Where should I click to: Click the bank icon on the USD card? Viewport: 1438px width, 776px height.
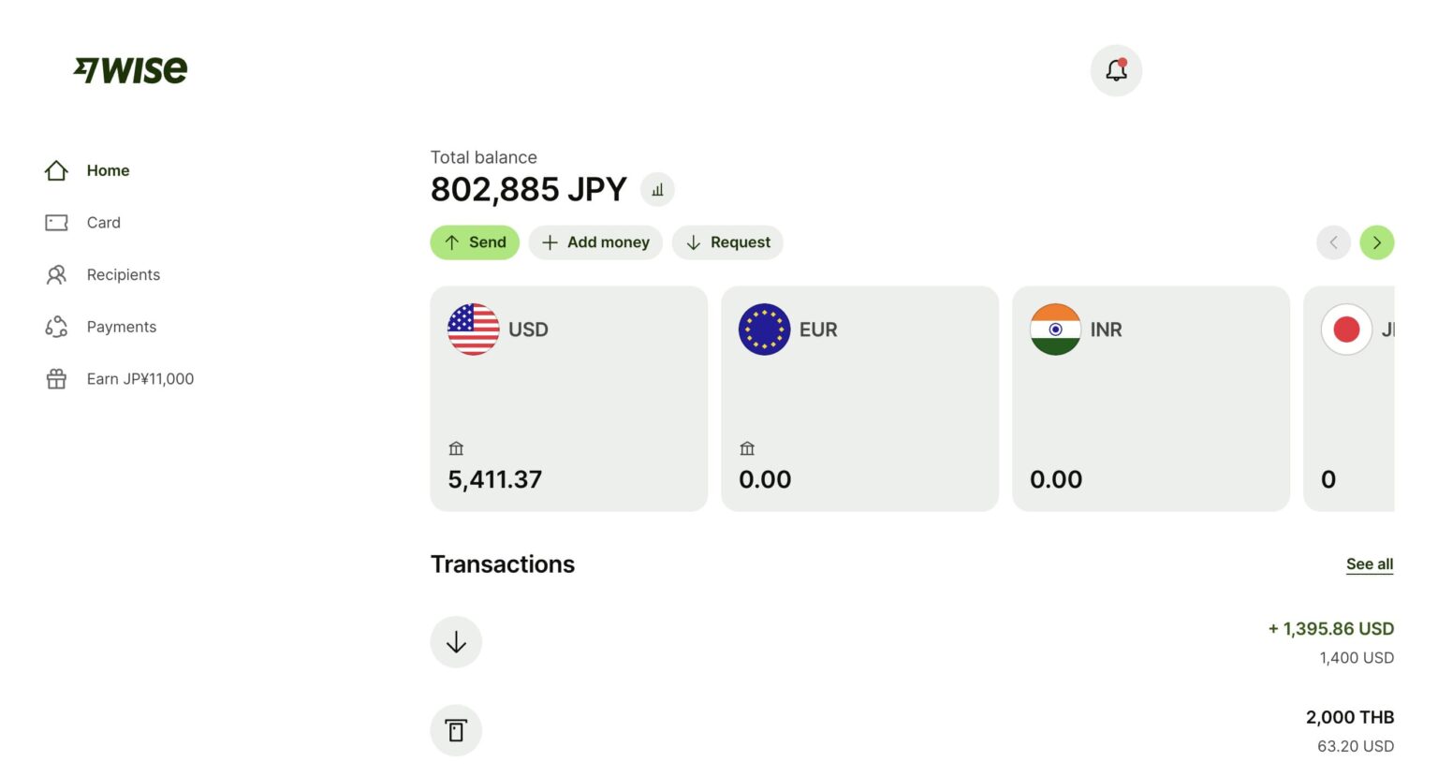pos(456,448)
